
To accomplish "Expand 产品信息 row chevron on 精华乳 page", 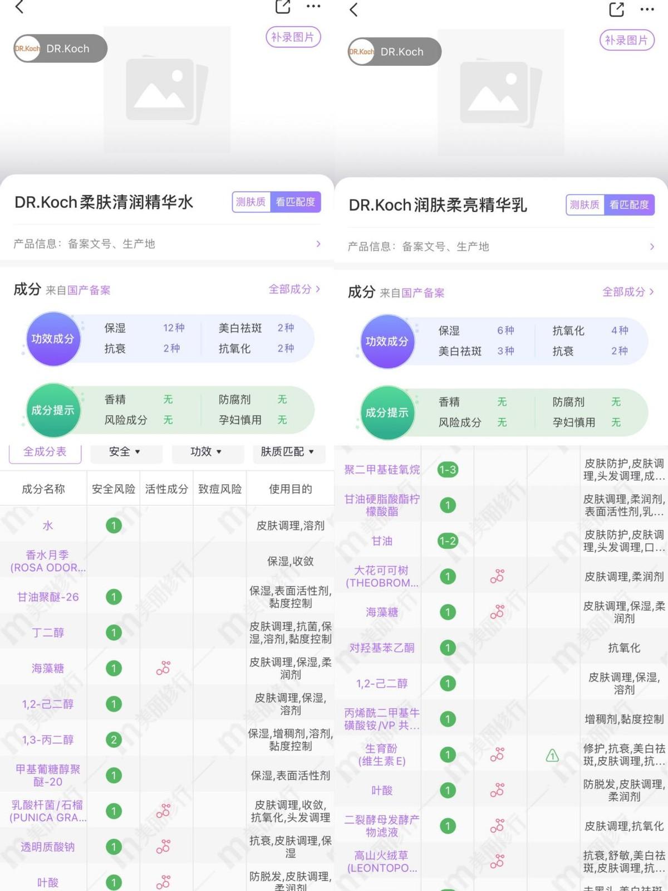I will click(x=652, y=246).
